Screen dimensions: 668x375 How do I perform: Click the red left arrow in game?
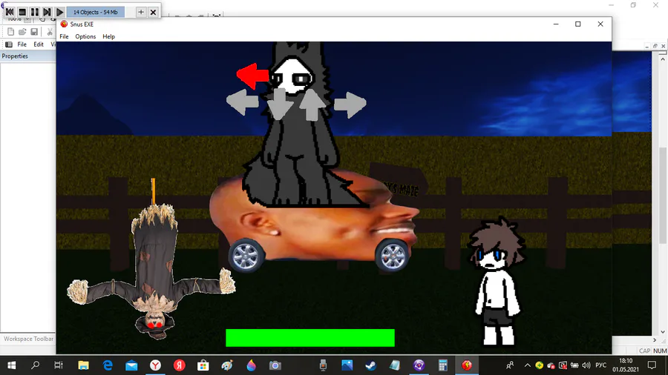252,76
